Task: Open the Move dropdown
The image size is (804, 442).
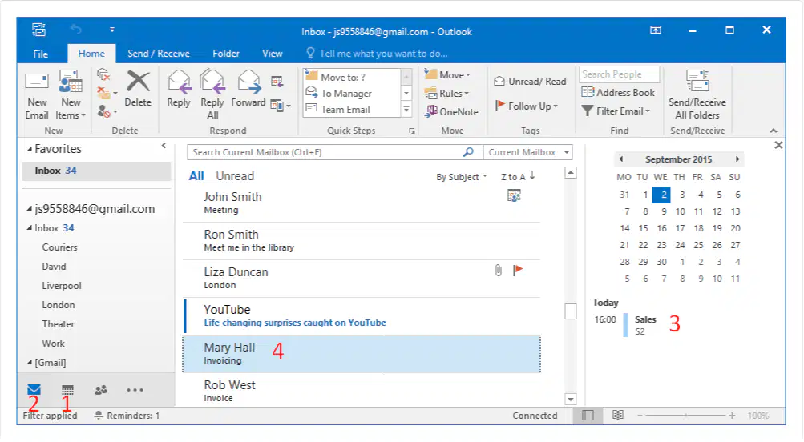Action: (447, 74)
